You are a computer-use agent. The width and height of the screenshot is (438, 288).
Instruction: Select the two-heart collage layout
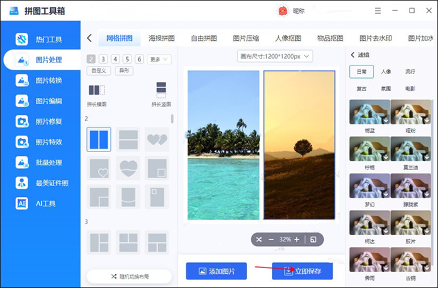157,139
